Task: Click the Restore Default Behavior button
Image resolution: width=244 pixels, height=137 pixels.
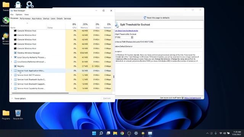Action: (158, 46)
